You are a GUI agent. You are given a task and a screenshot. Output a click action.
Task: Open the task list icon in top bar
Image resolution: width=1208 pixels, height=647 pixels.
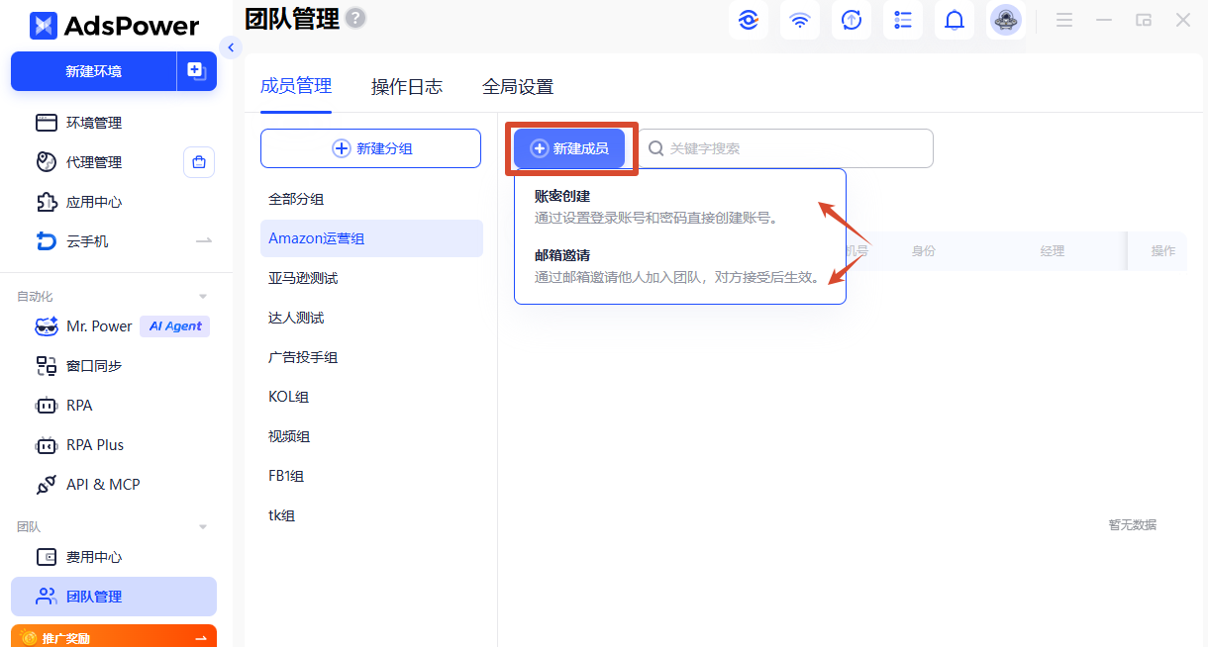[903, 20]
